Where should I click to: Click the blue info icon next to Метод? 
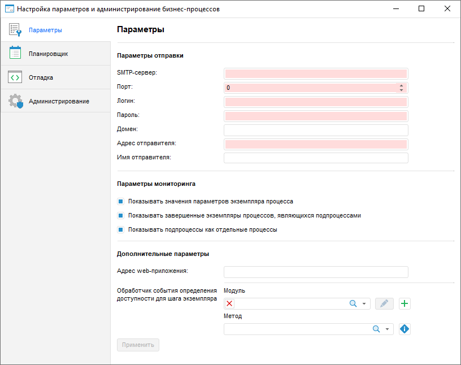click(x=405, y=329)
